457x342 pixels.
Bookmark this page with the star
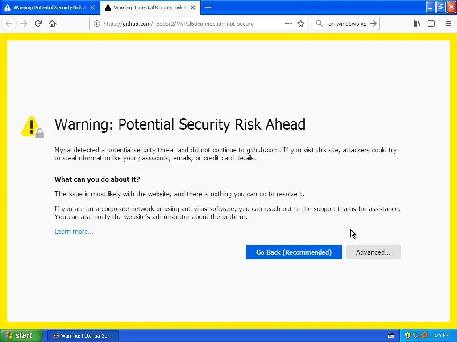(301, 24)
